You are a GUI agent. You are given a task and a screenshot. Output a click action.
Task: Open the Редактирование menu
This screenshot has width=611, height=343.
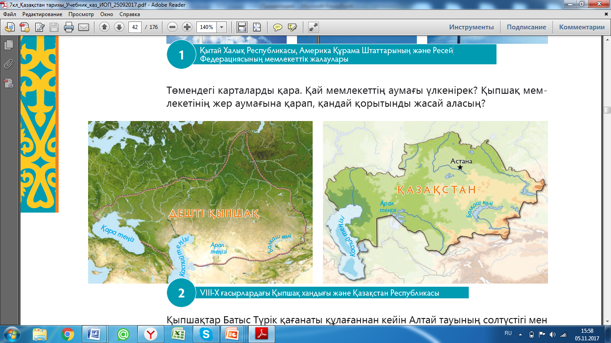(43, 14)
